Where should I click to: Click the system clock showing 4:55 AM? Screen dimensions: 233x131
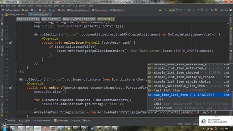click(x=224, y=128)
